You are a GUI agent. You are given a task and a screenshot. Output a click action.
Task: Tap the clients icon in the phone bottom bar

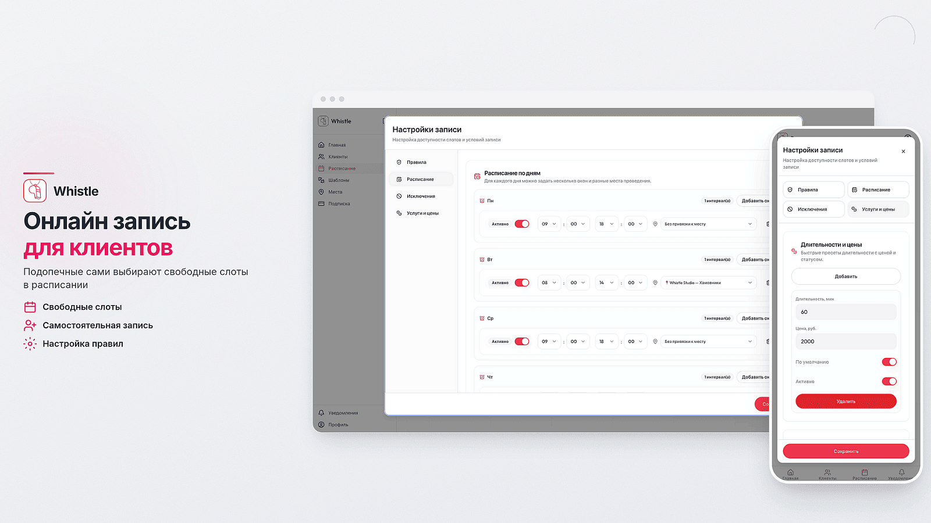[827, 472]
